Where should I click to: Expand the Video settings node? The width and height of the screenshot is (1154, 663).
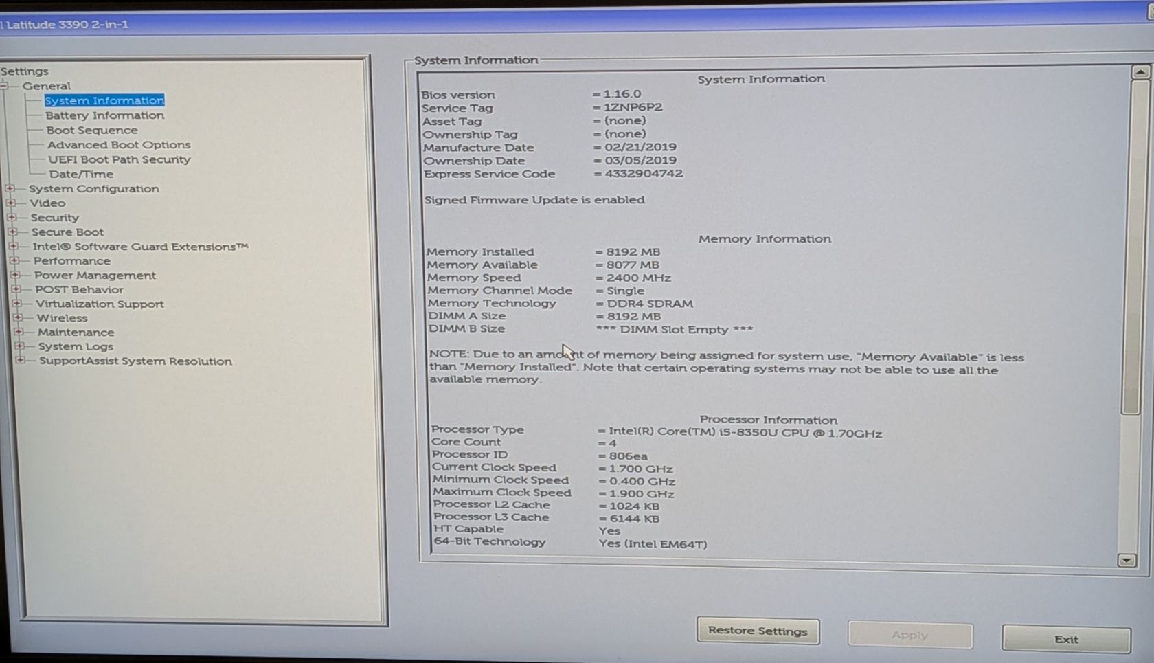click(10, 203)
